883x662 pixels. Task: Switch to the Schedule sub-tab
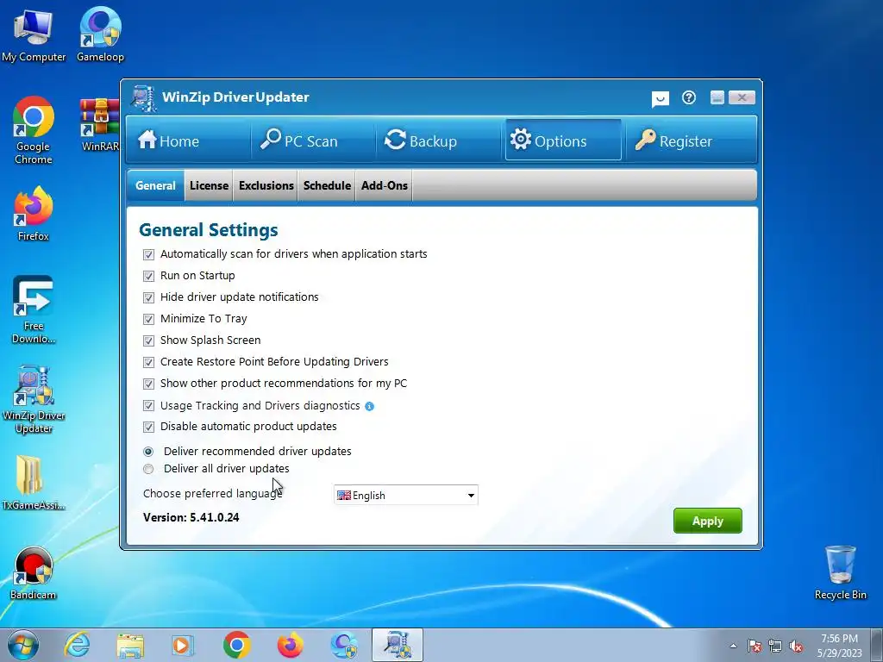tap(327, 185)
